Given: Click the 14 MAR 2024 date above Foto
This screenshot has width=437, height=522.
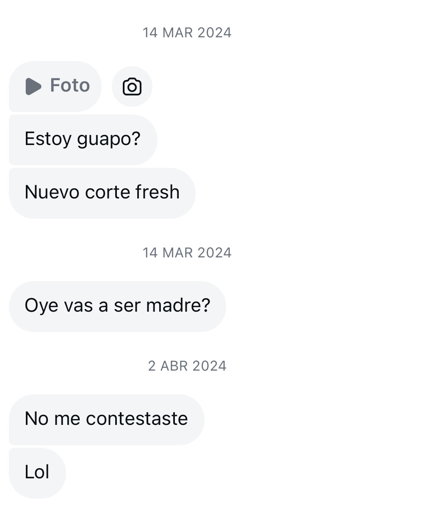Looking at the screenshot, I should tap(187, 33).
